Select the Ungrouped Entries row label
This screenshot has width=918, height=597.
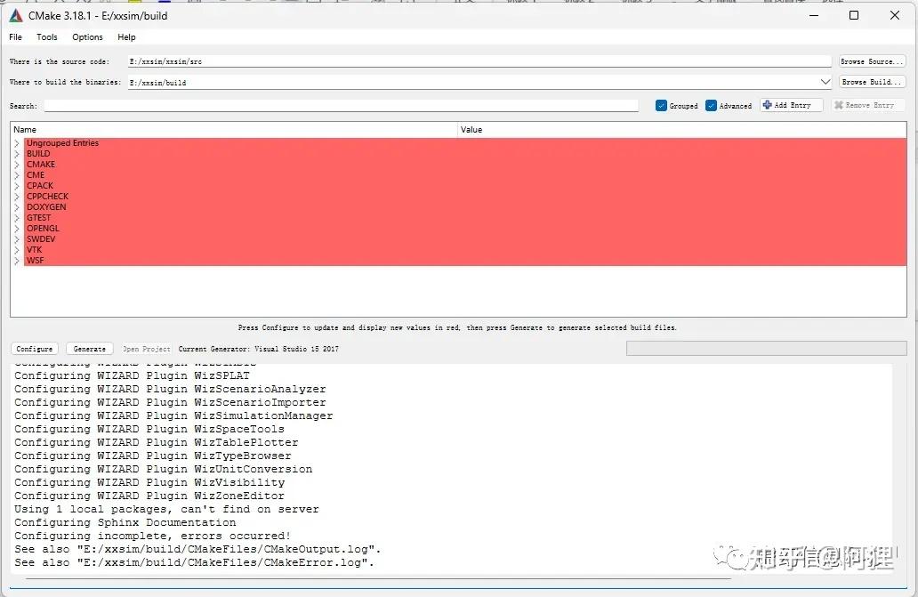[62, 143]
